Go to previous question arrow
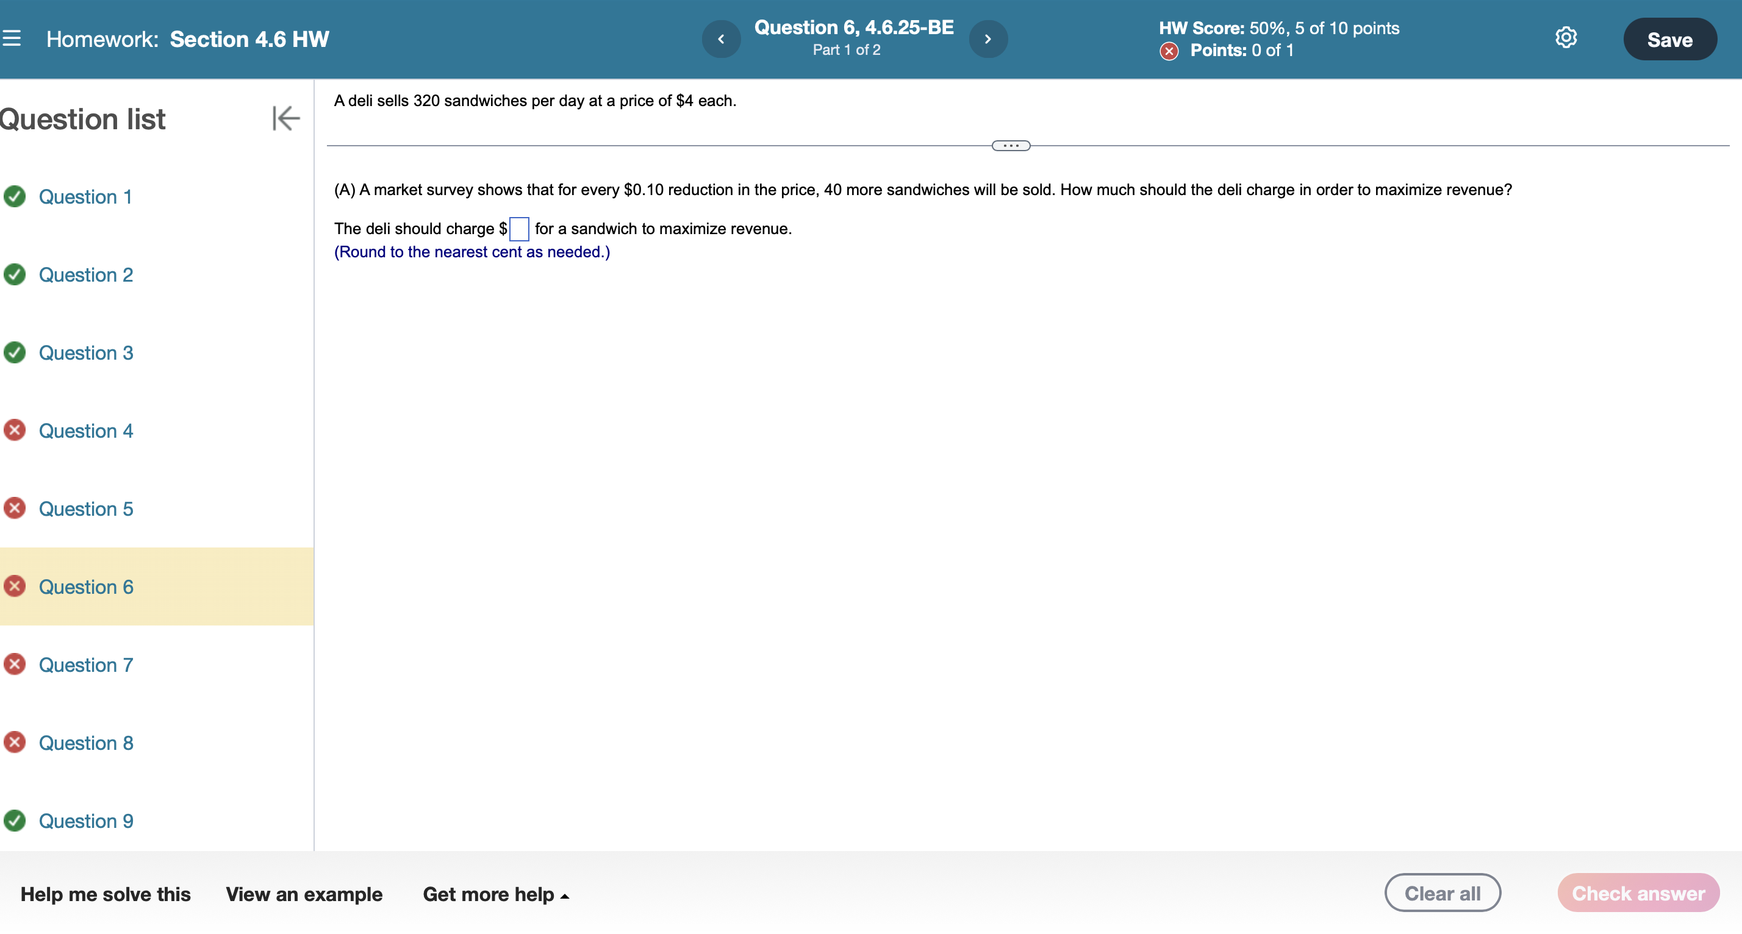 [x=721, y=39]
